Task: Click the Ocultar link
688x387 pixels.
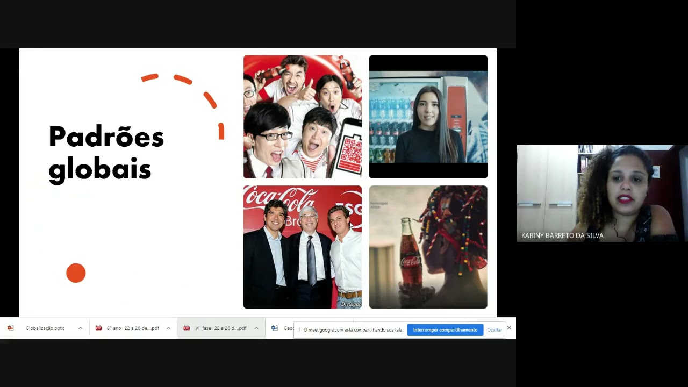Action: (494, 330)
